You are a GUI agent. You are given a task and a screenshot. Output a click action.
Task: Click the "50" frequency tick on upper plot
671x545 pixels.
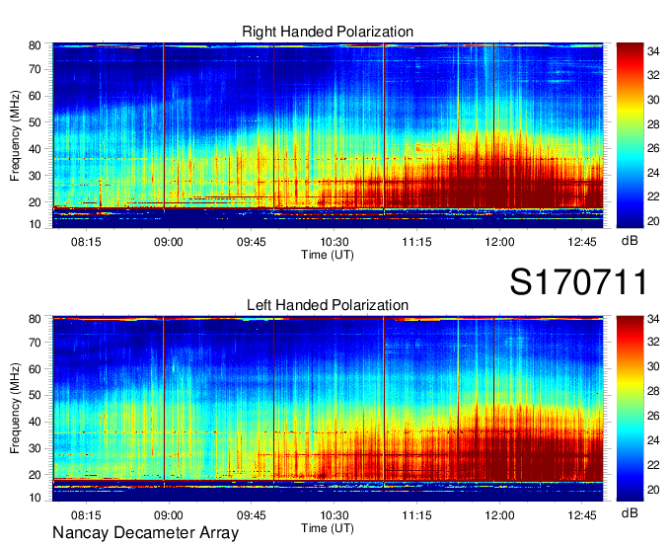click(35, 122)
